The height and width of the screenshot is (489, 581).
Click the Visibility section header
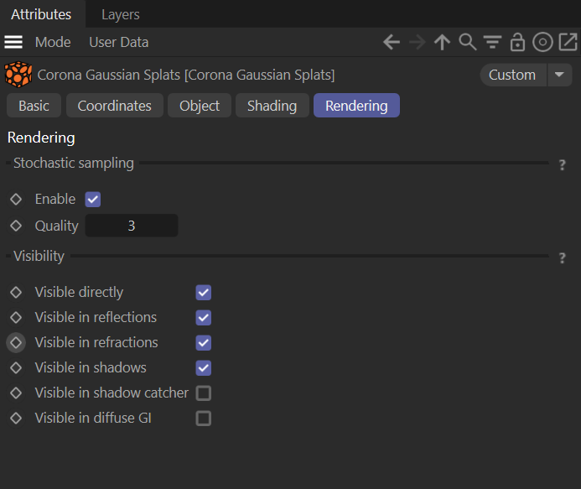[x=39, y=256]
